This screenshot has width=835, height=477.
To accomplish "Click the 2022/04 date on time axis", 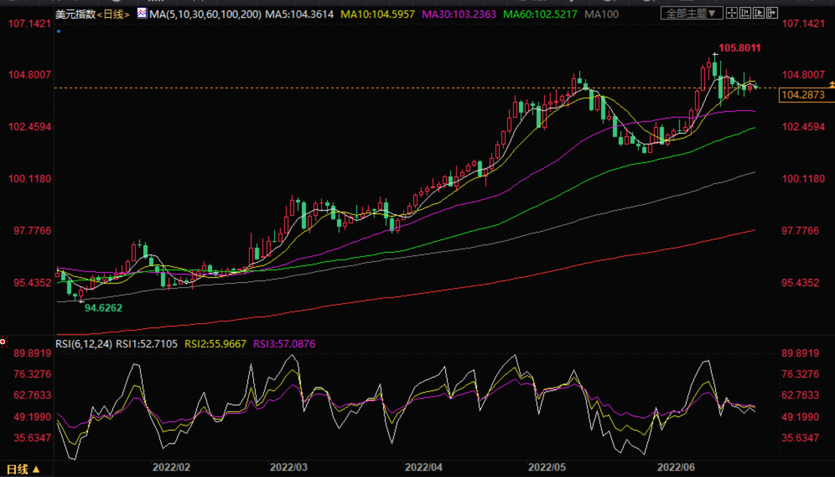I will (424, 467).
